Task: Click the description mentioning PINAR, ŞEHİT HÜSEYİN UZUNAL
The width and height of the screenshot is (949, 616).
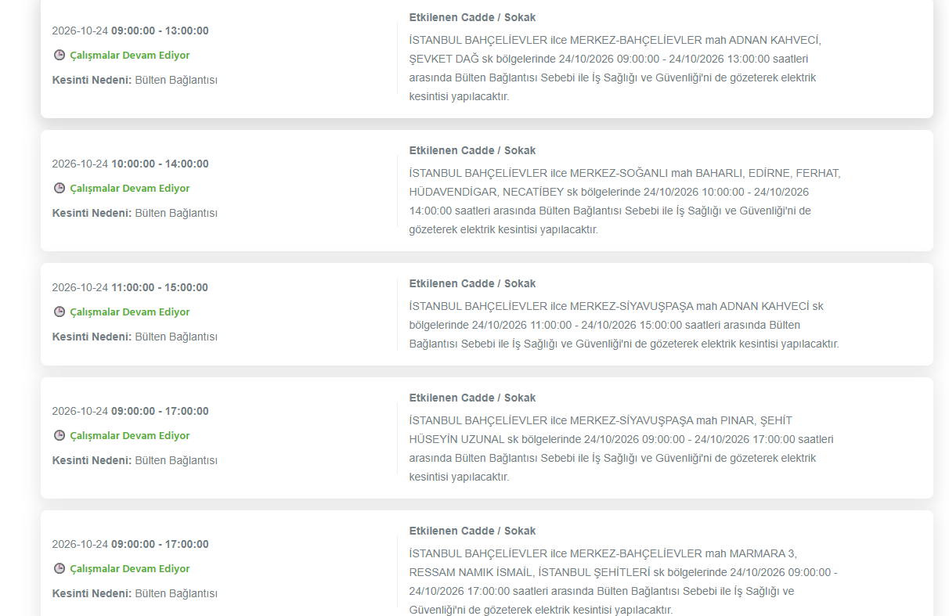Action: (621, 448)
